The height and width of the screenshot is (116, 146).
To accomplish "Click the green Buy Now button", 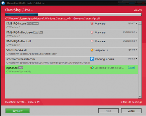I will 18,111.
